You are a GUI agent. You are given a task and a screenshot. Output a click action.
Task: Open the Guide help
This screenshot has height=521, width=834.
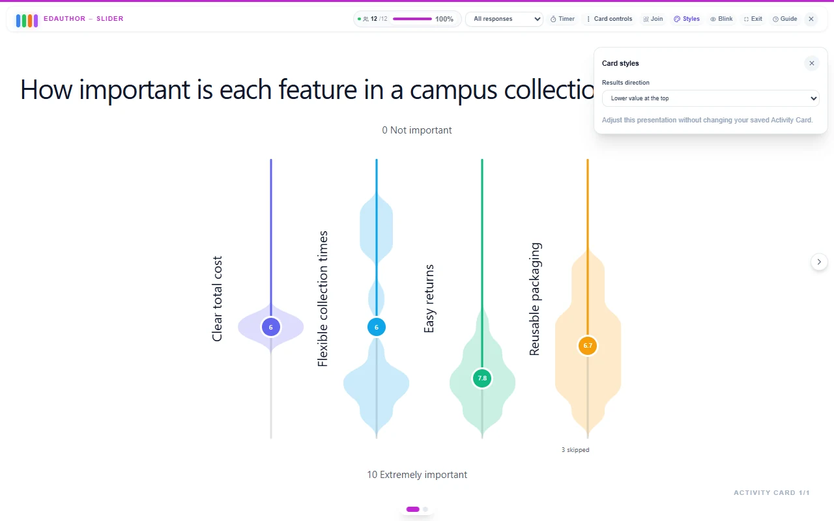click(784, 19)
